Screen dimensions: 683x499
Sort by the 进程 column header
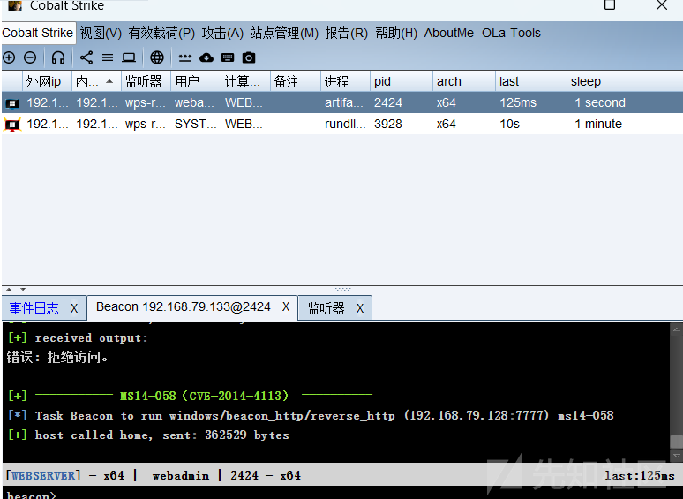pos(345,81)
